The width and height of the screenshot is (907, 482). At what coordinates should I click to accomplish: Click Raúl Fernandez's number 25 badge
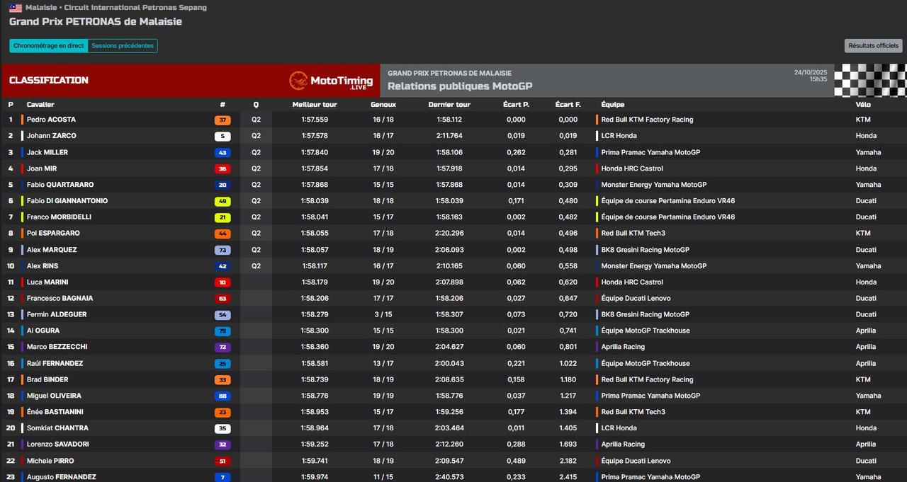[222, 364]
